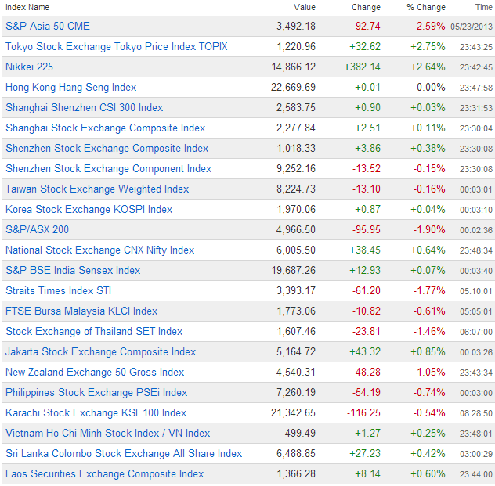The width and height of the screenshot is (495, 486).
Task: Open FTSE Bursa Malaysia KLCI Index link
Action: [81, 311]
